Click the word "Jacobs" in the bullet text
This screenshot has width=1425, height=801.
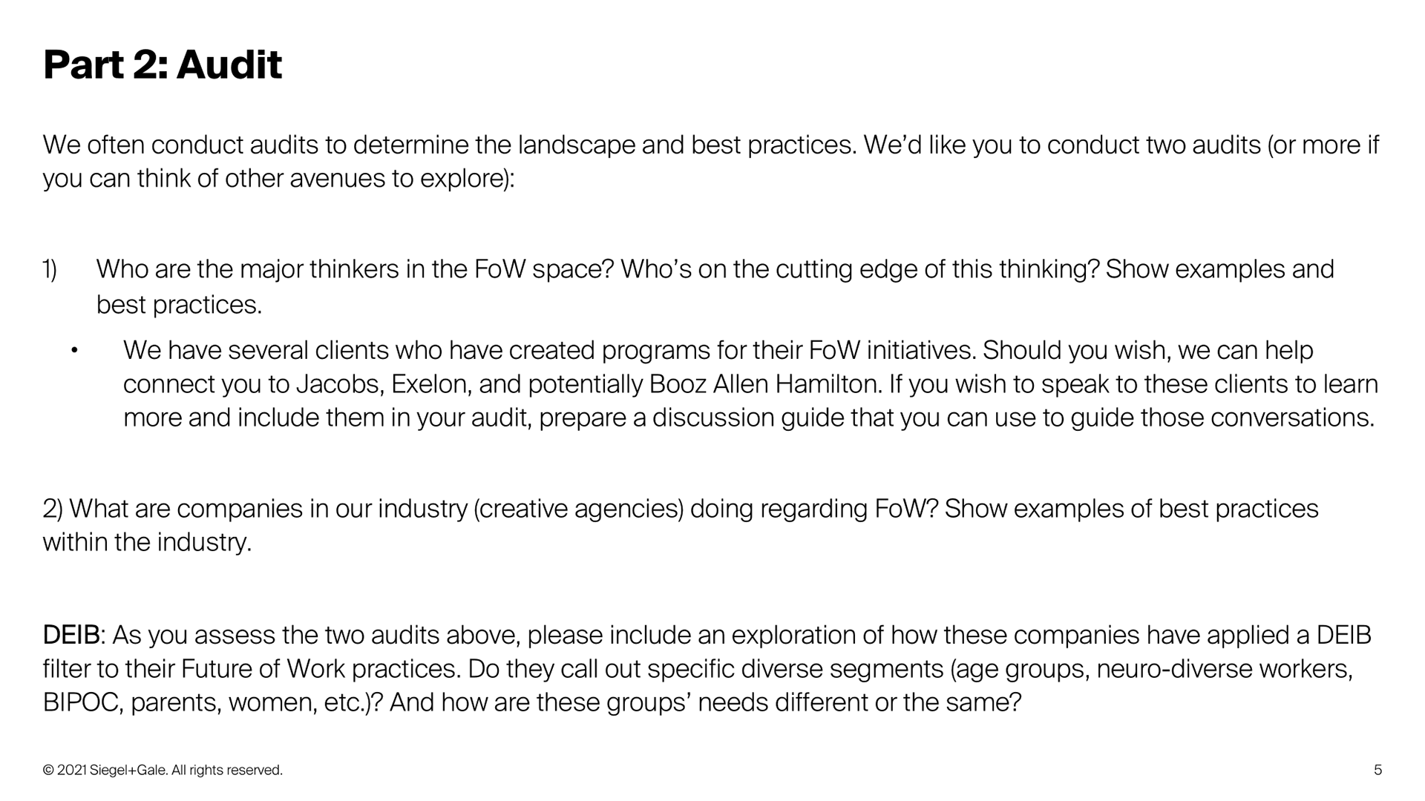(x=339, y=384)
